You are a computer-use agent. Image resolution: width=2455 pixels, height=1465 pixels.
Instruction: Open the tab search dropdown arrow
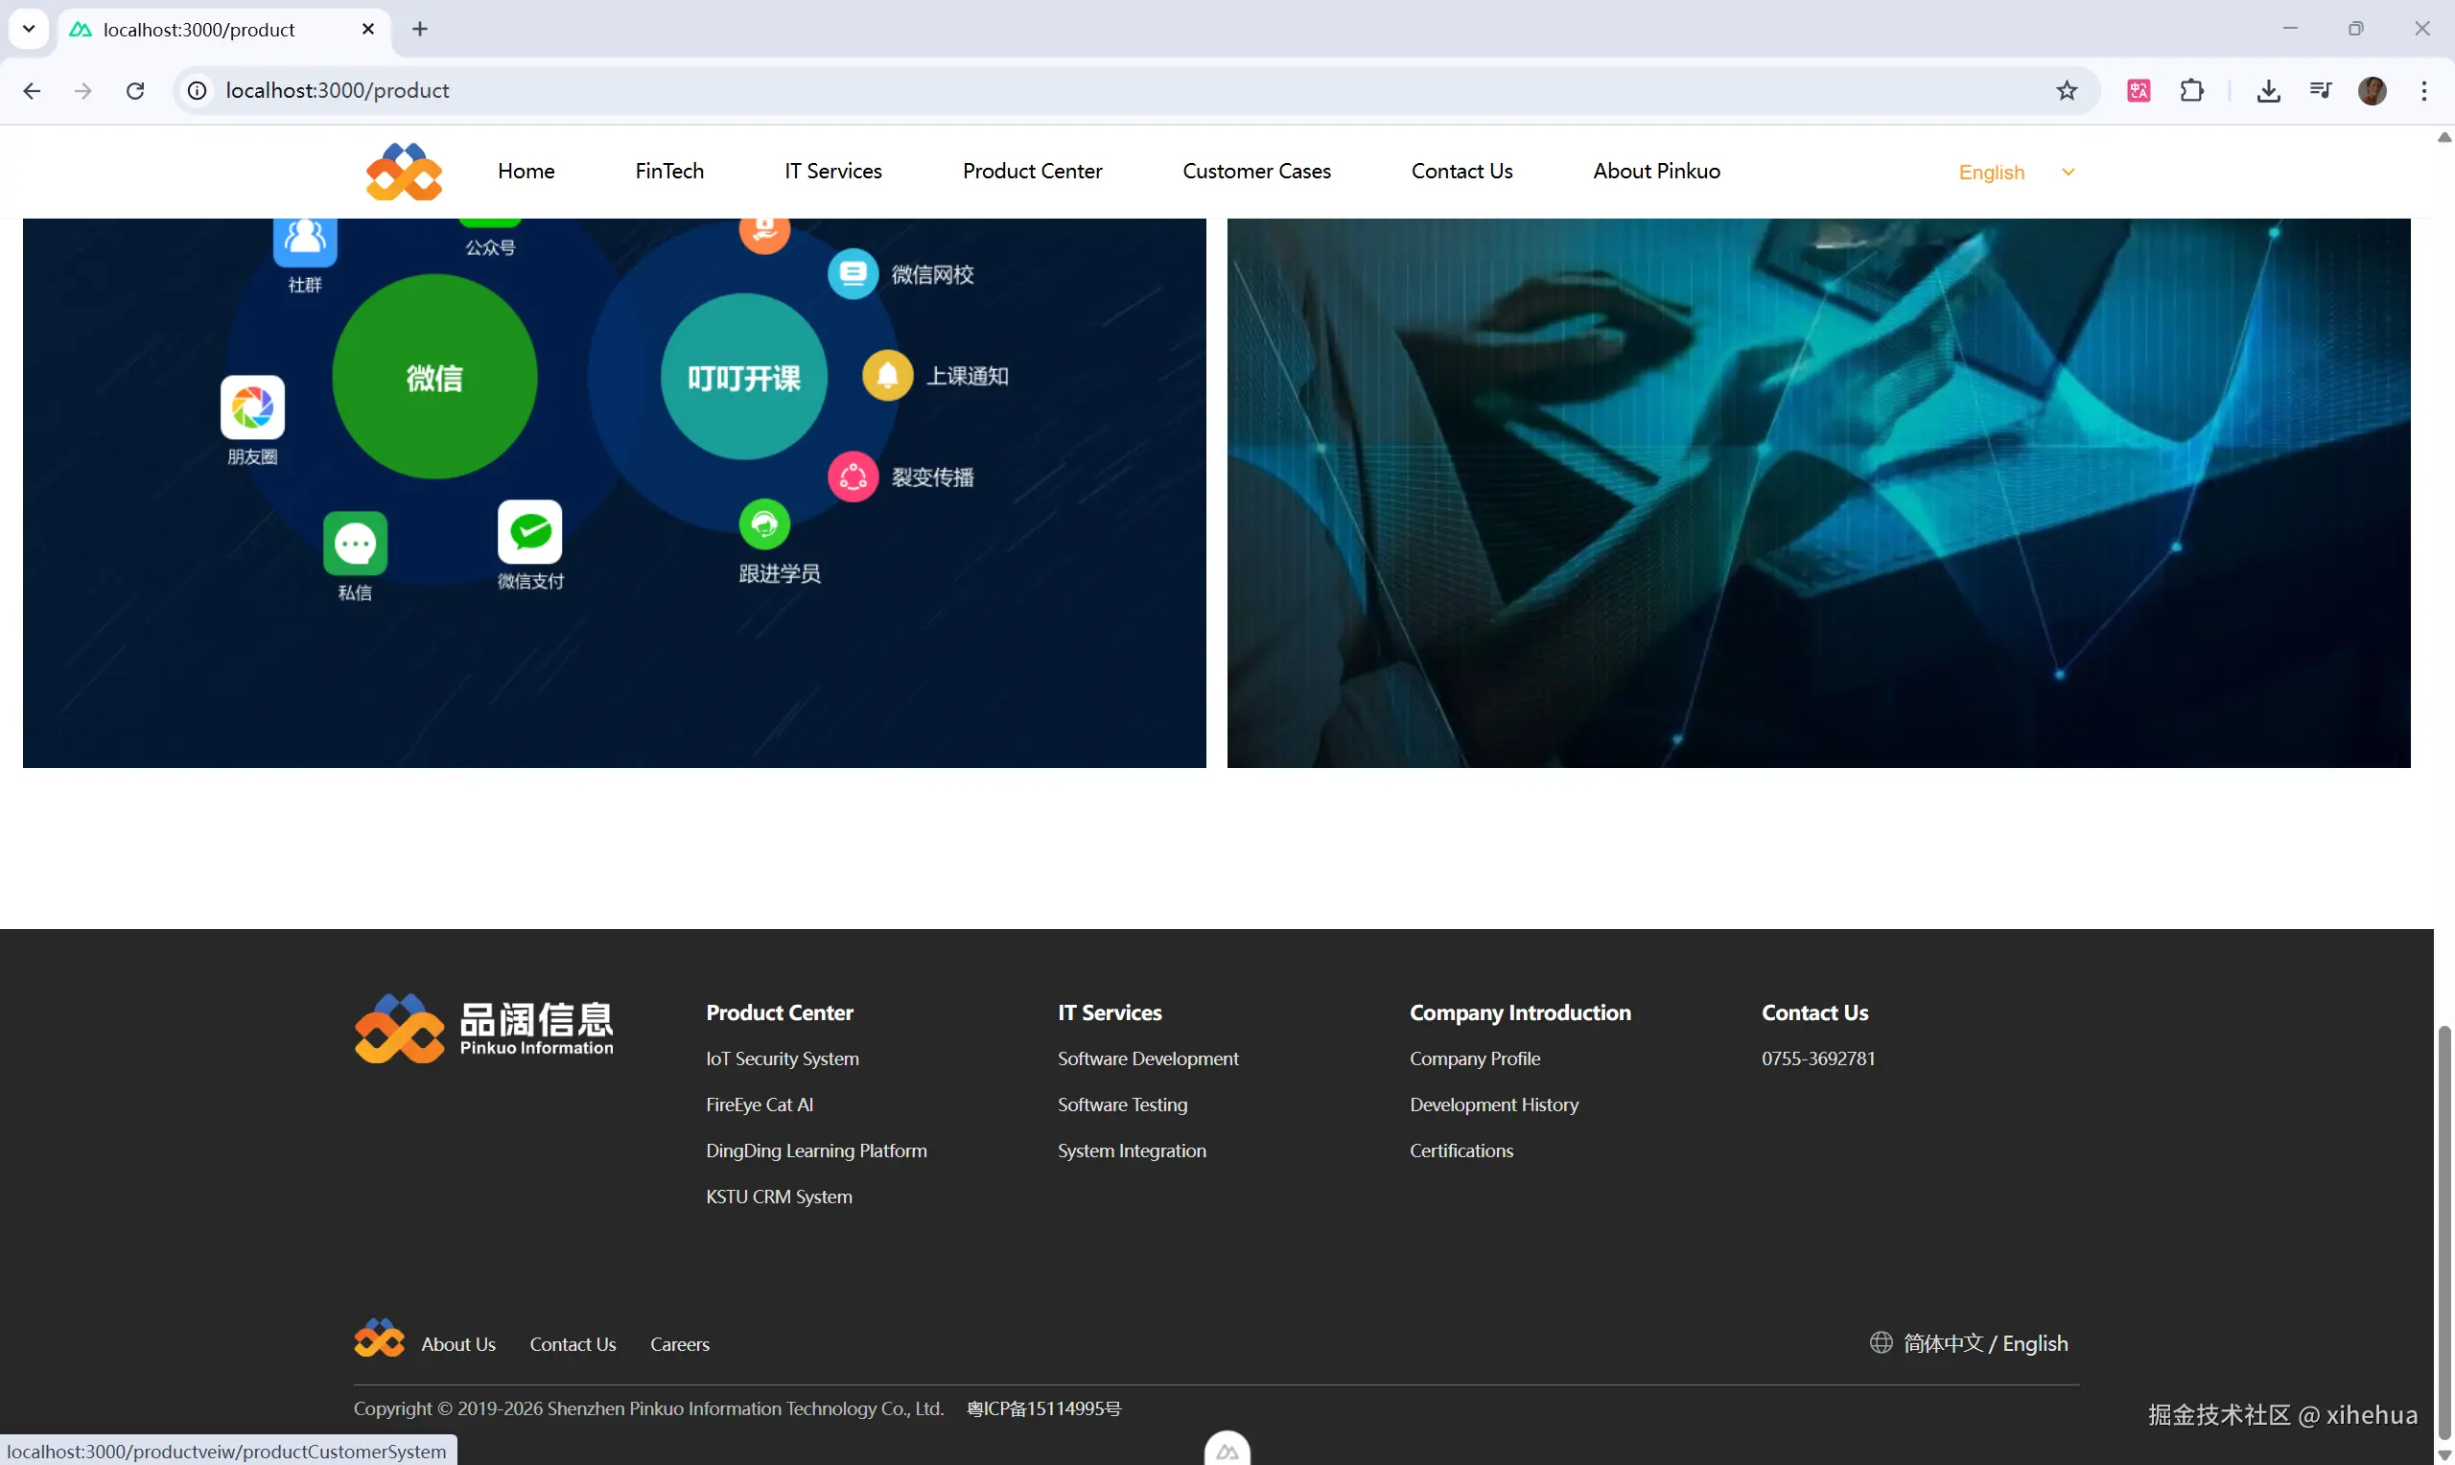point(29,29)
